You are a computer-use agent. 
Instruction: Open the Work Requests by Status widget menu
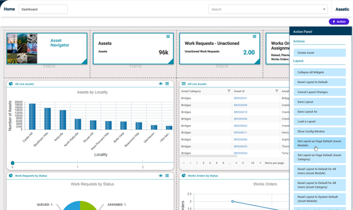(167, 176)
